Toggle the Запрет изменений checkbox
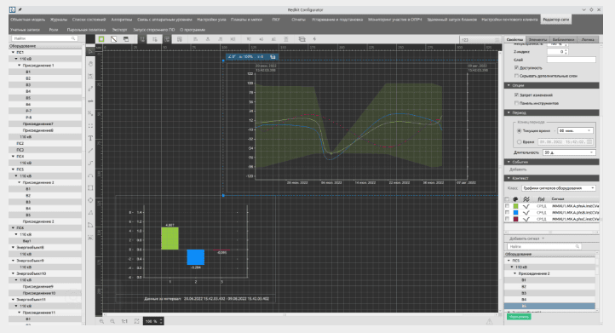This screenshot has height=333, width=615. pyautogui.click(x=516, y=95)
